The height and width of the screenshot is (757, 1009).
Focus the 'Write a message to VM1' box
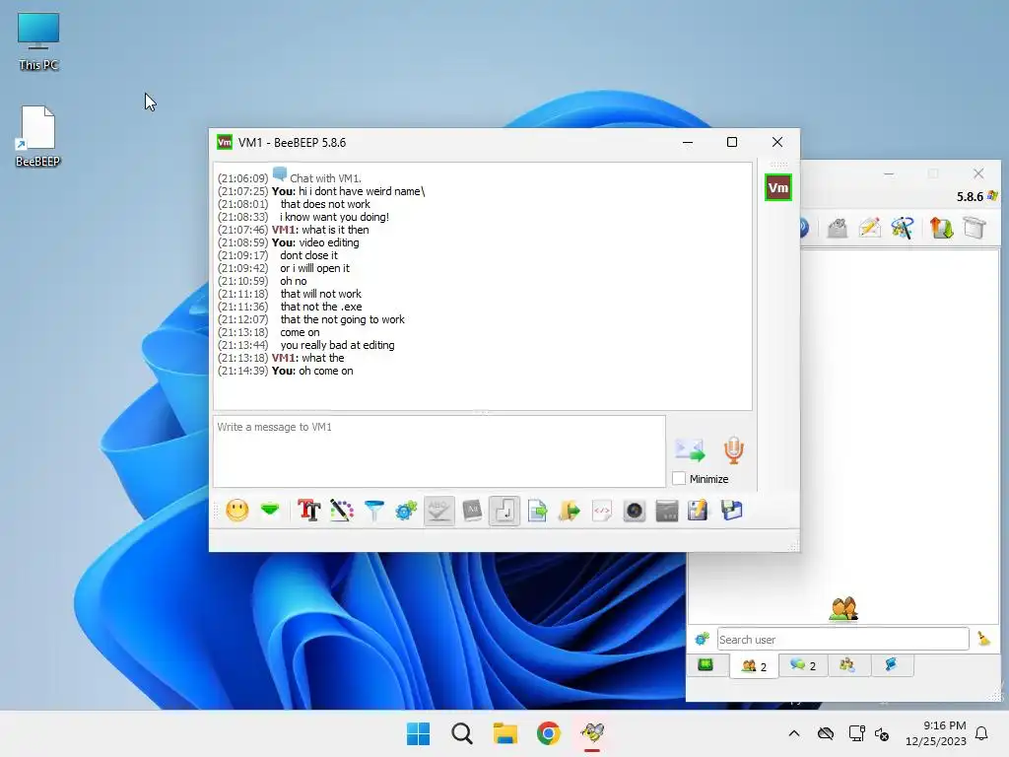pyautogui.click(x=438, y=451)
